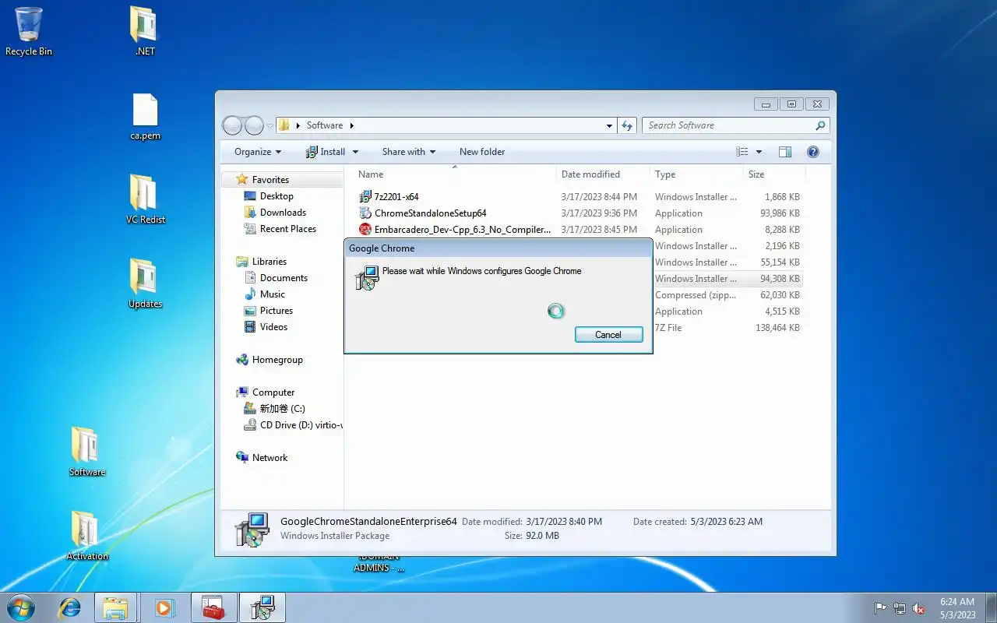This screenshot has height=623, width=997.
Task: Open the Install dropdown arrow
Action: 356,152
